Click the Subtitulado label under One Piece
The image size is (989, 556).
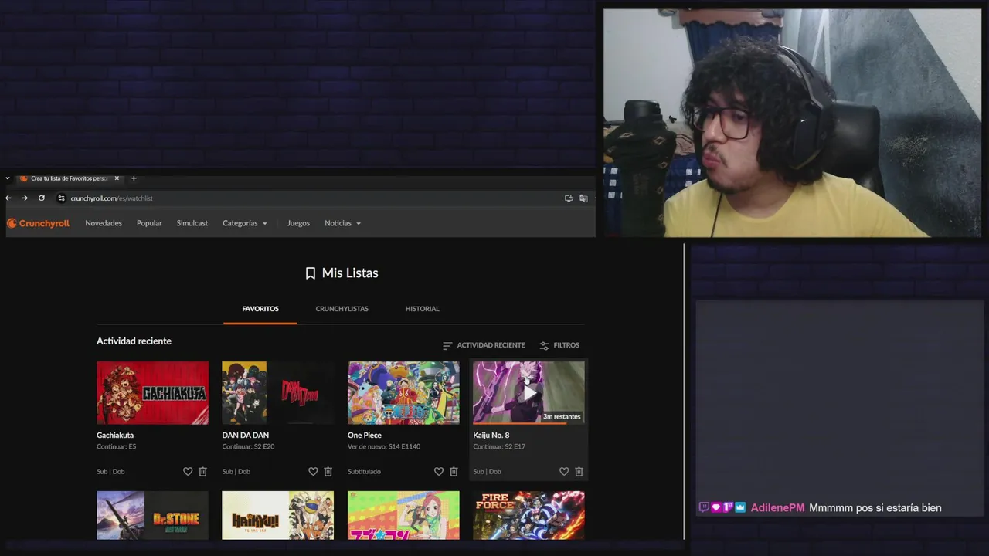[x=364, y=472]
